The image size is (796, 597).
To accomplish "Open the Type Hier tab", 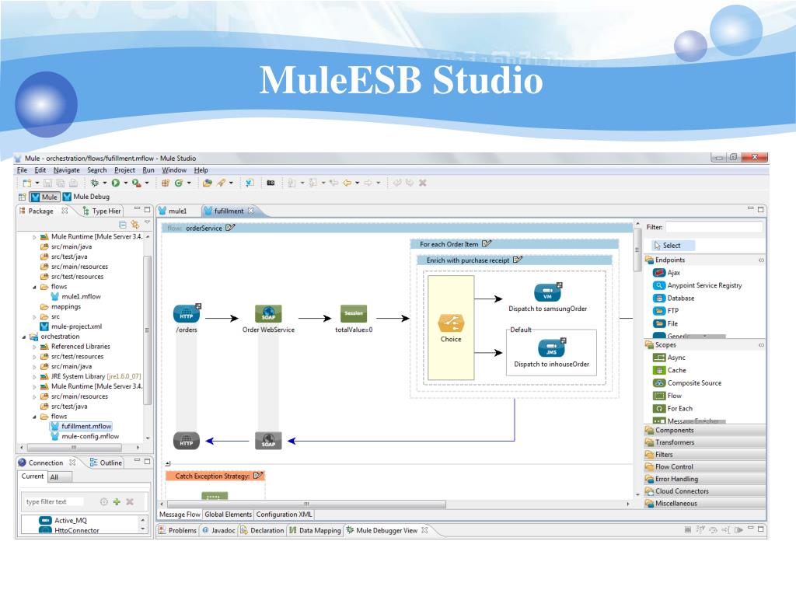I will tap(102, 211).
